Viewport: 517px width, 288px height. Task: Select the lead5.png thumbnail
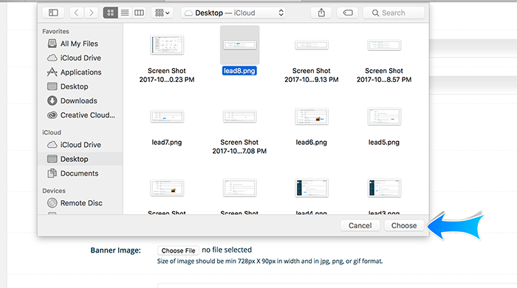click(384, 117)
